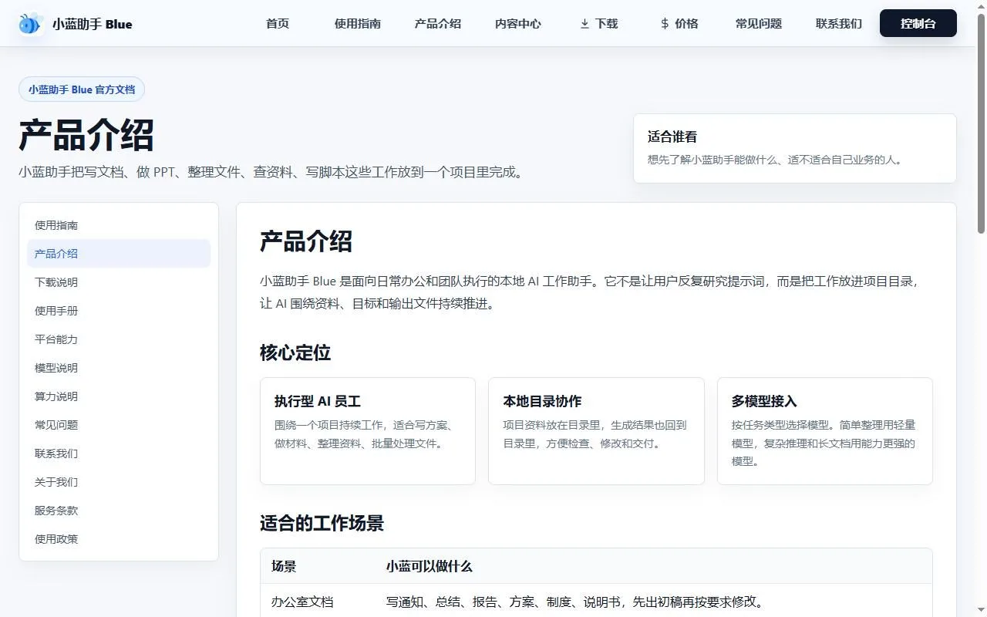987x617 pixels.
Task: Open 模型说明 in the sidebar
Action: 119,368
